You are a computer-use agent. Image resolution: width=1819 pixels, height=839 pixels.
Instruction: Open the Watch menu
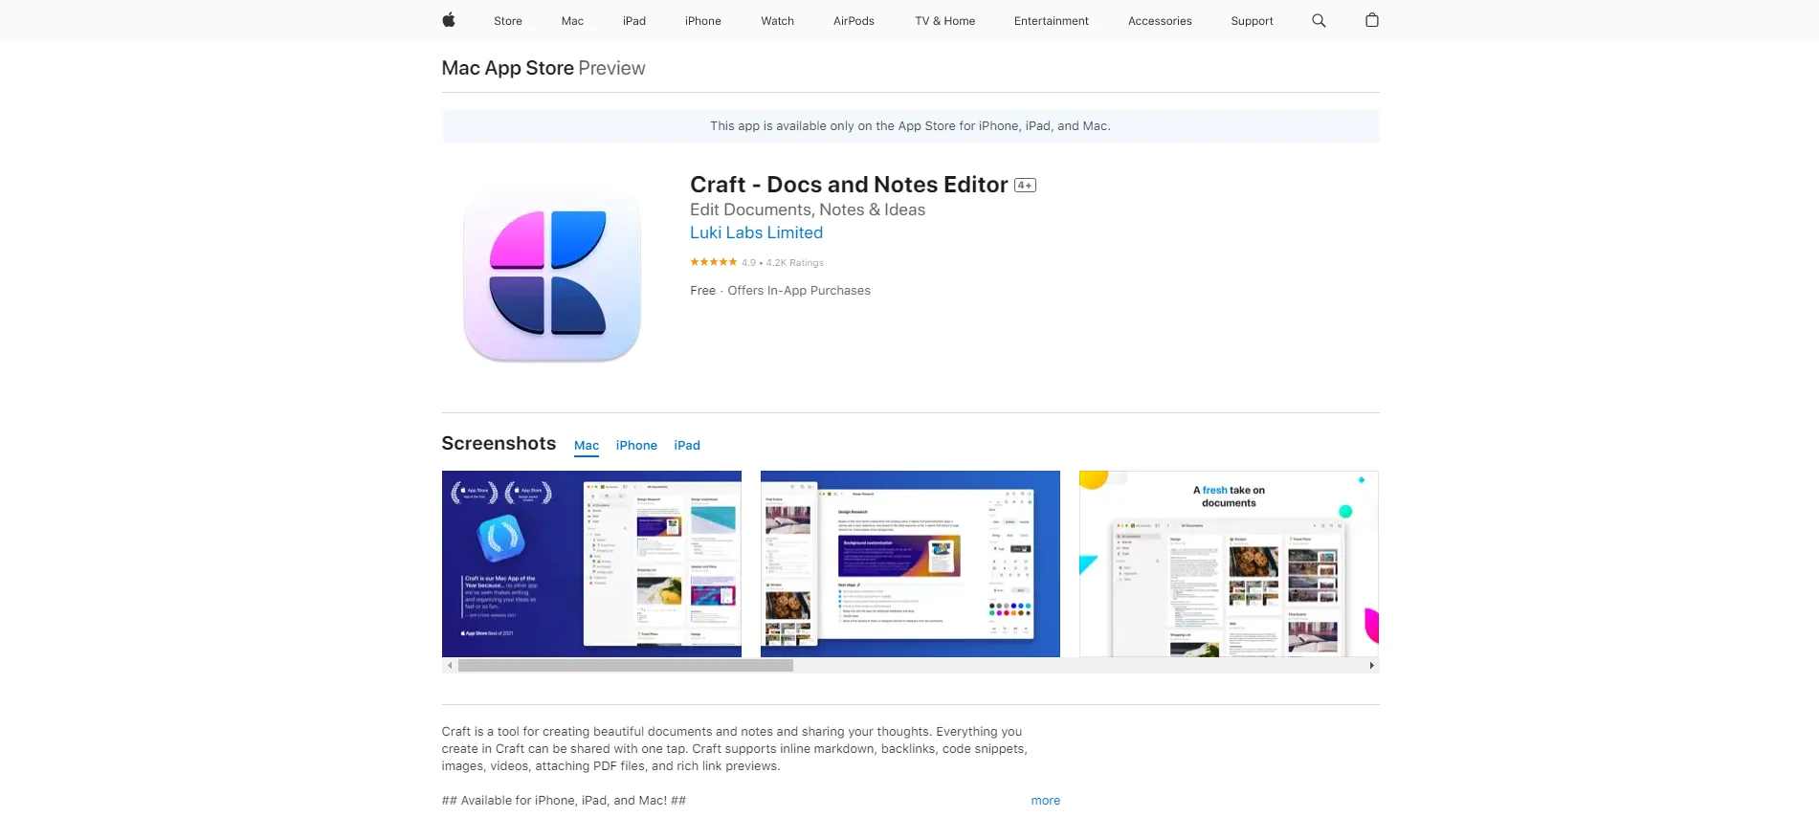pyautogui.click(x=778, y=21)
